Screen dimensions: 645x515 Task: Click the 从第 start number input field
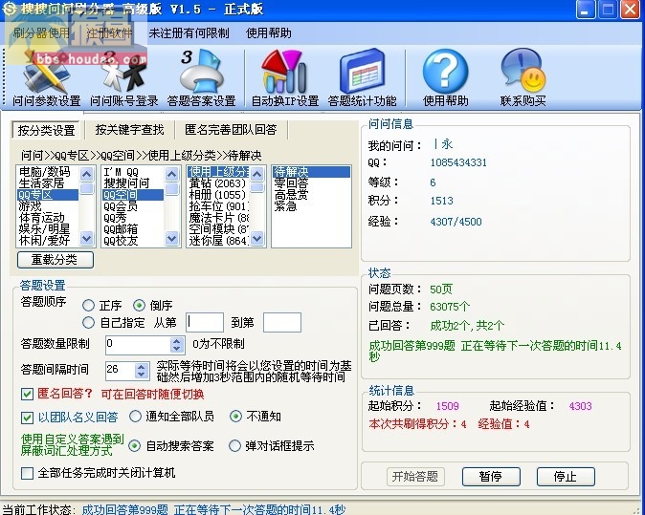[205, 322]
